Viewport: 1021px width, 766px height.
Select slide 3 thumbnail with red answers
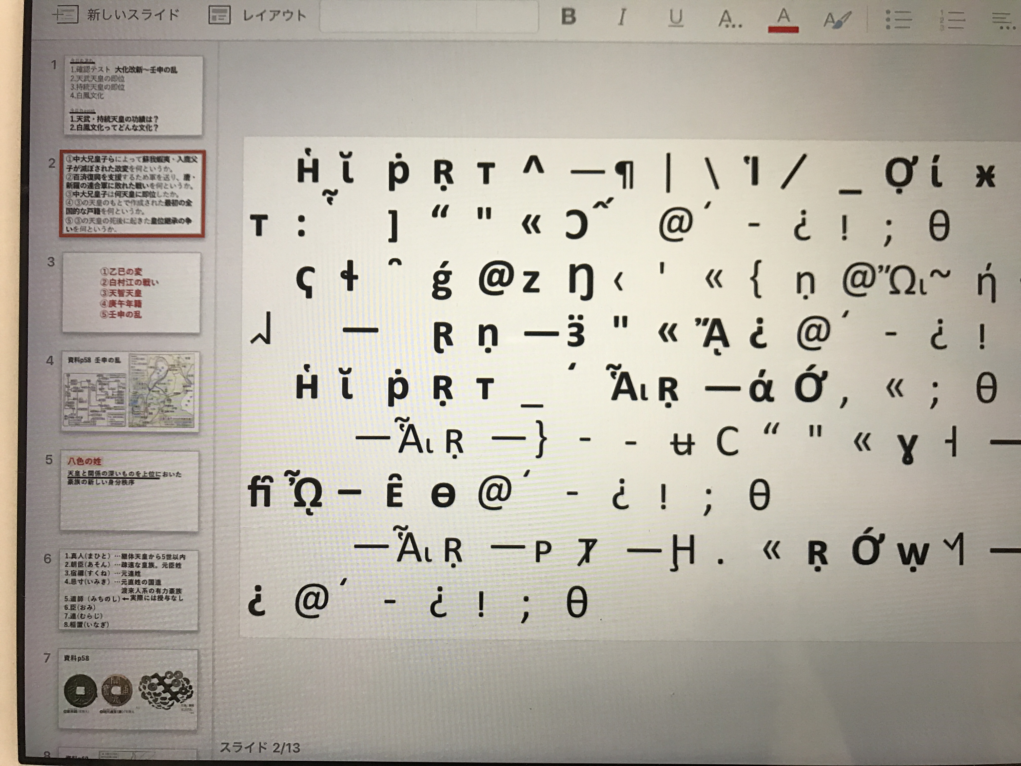[131, 292]
